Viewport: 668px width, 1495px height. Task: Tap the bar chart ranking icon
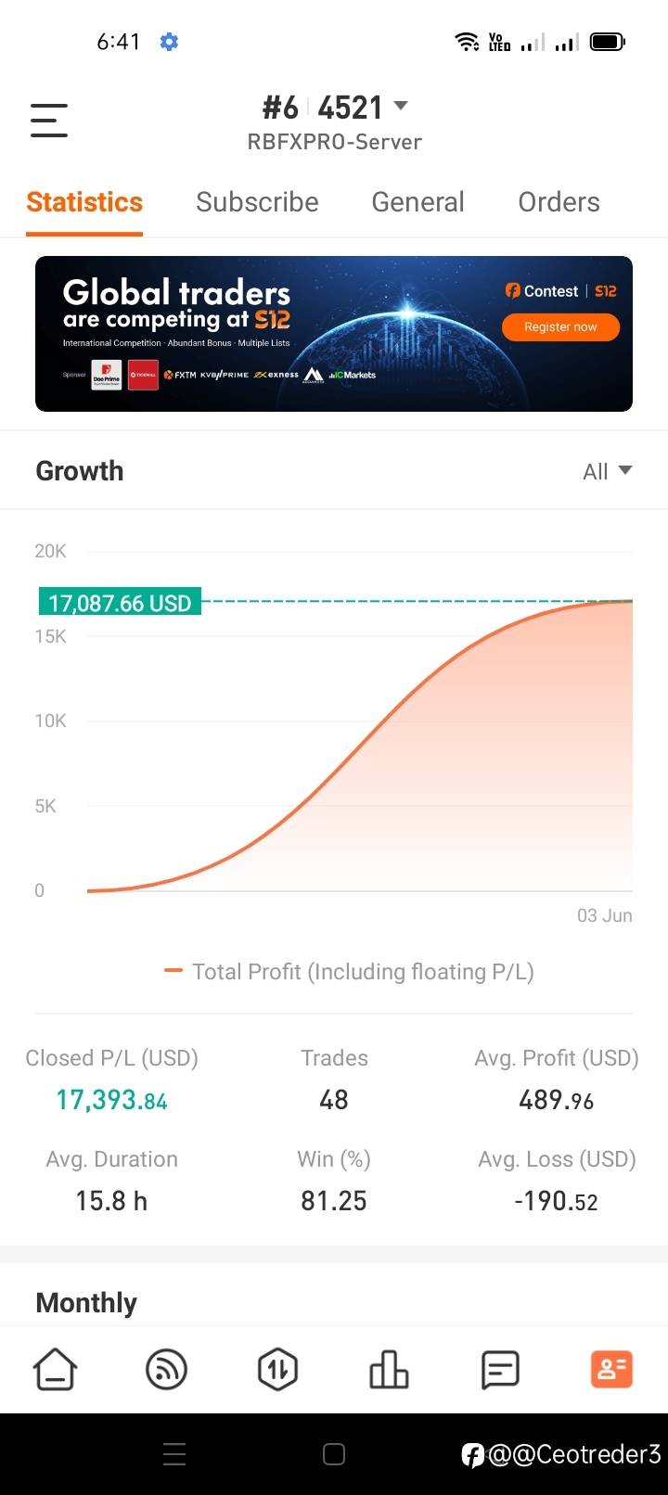point(389,1369)
